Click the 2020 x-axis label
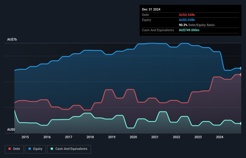 coord(133,137)
